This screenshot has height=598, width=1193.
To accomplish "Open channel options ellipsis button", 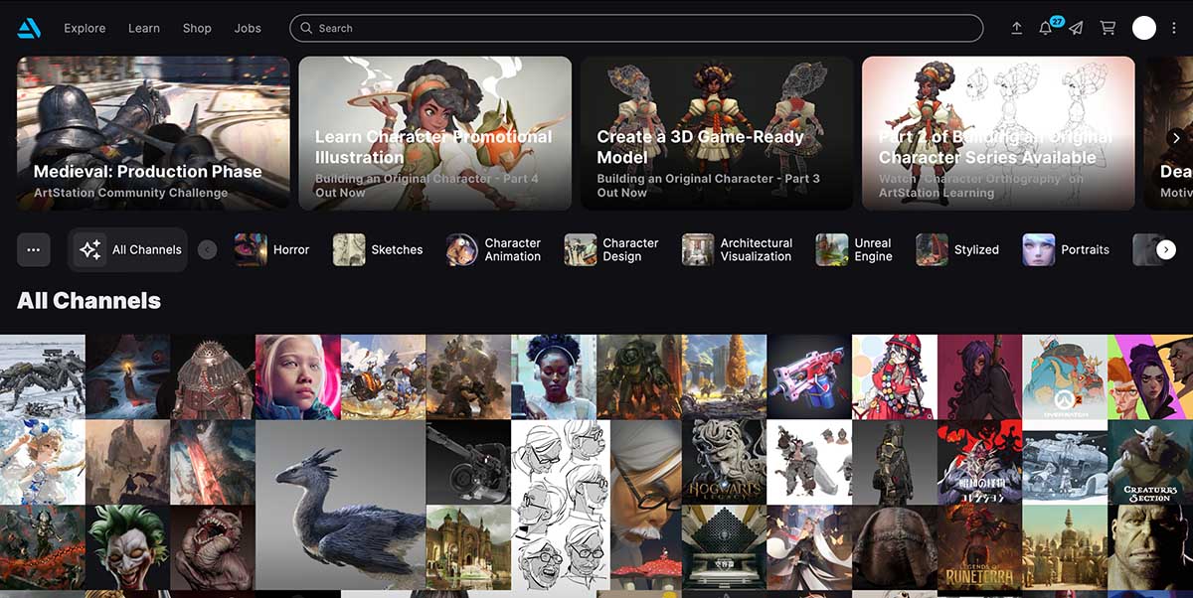I will pos(33,249).
